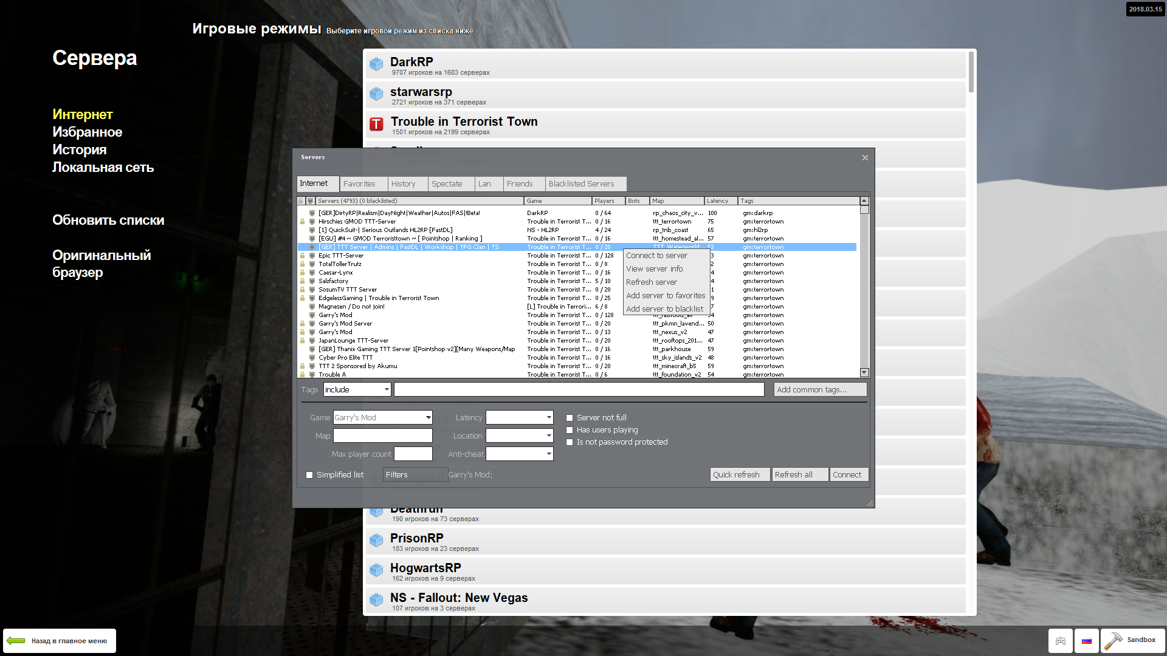Switch to the Blacklisted Servers tab
1167x656 pixels.
tap(586, 184)
